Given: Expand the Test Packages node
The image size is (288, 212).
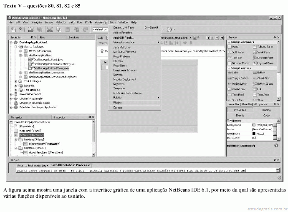Looking at the screenshot, I should (16, 81).
